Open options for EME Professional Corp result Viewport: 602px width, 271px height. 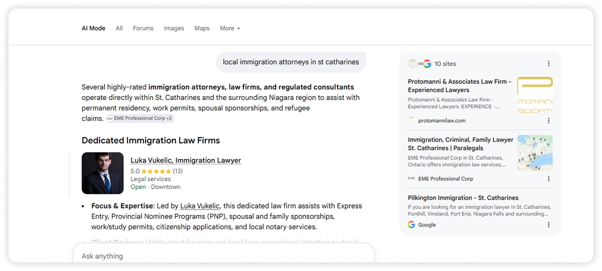pos(549,178)
